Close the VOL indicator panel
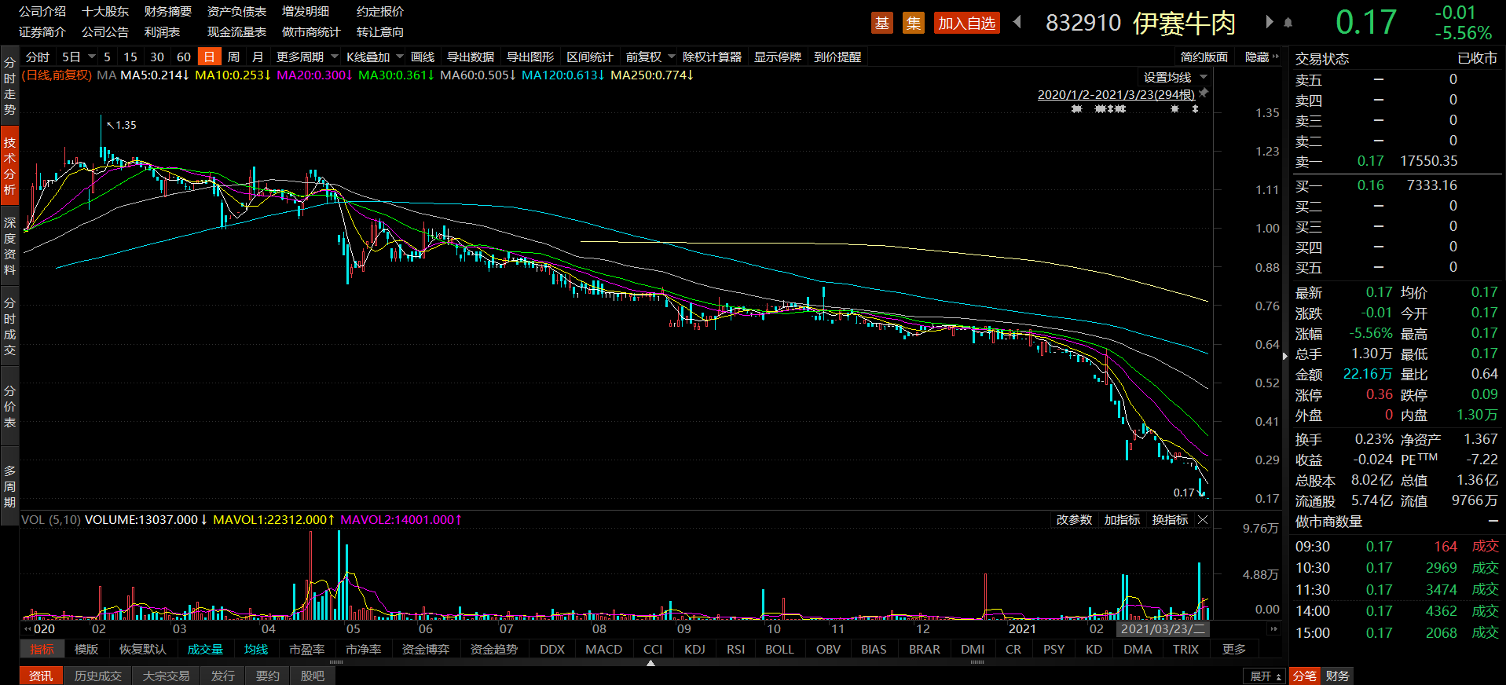Screen dimensions: 1506x685 pyautogui.click(x=1203, y=520)
